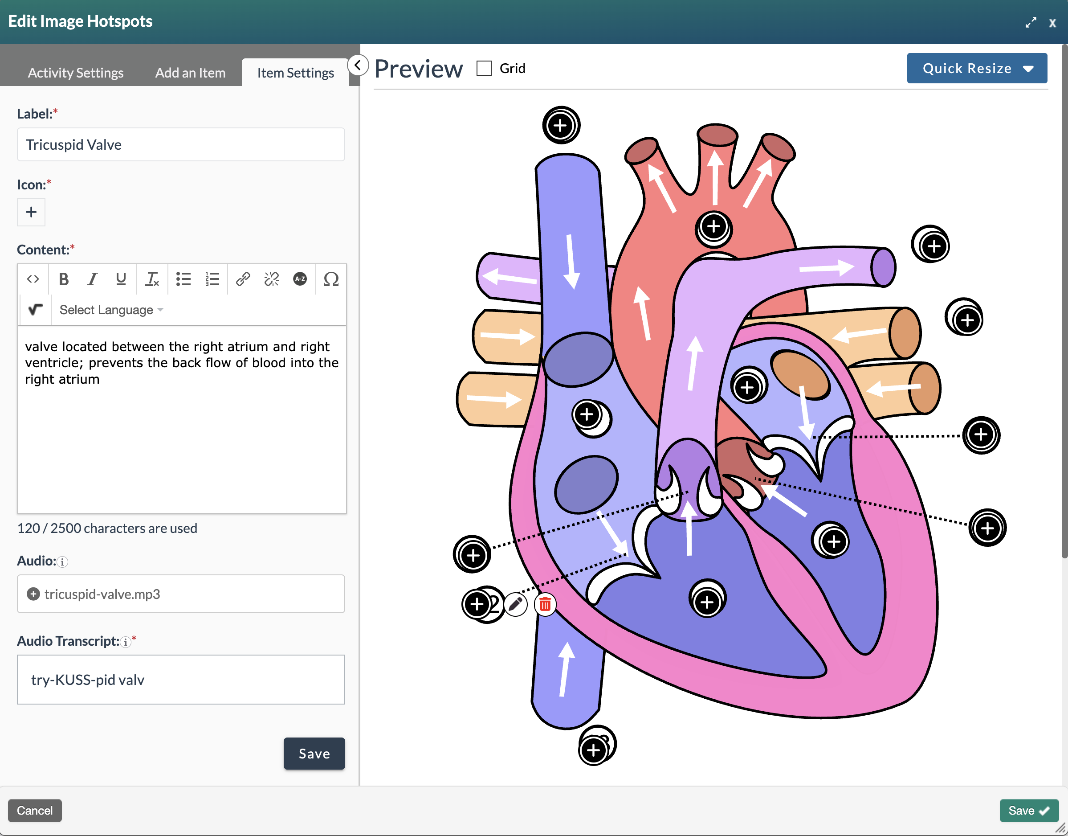1068x836 pixels.
Task: Expand the dialog to full screen
Action: tap(1031, 23)
